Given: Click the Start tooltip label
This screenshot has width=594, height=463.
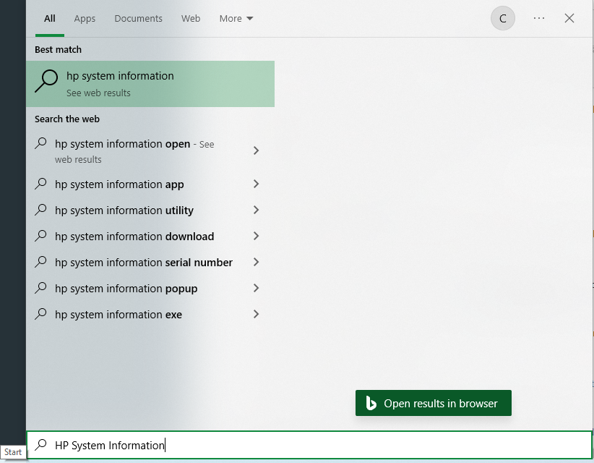Looking at the screenshot, I should point(13,452).
